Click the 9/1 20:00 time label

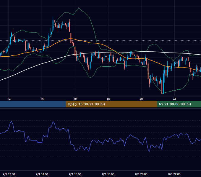[141, 174]
